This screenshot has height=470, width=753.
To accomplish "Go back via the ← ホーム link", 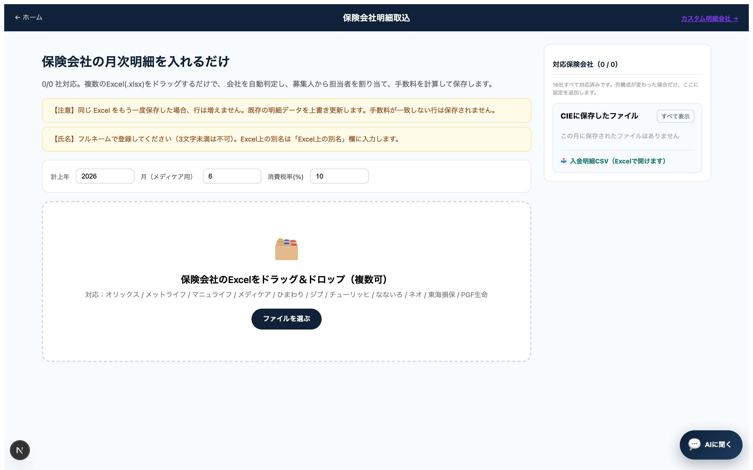I will tap(28, 17).
